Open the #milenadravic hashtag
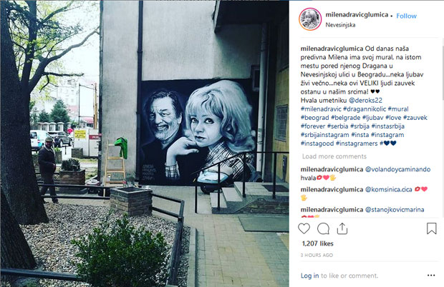 tap(321, 109)
